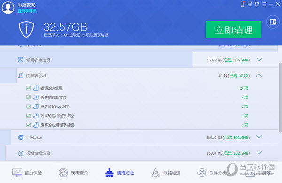This screenshot has height=183, width=282.
Task: Uncheck the 丢失的帮助文件 checkbox
Action: [28, 97]
